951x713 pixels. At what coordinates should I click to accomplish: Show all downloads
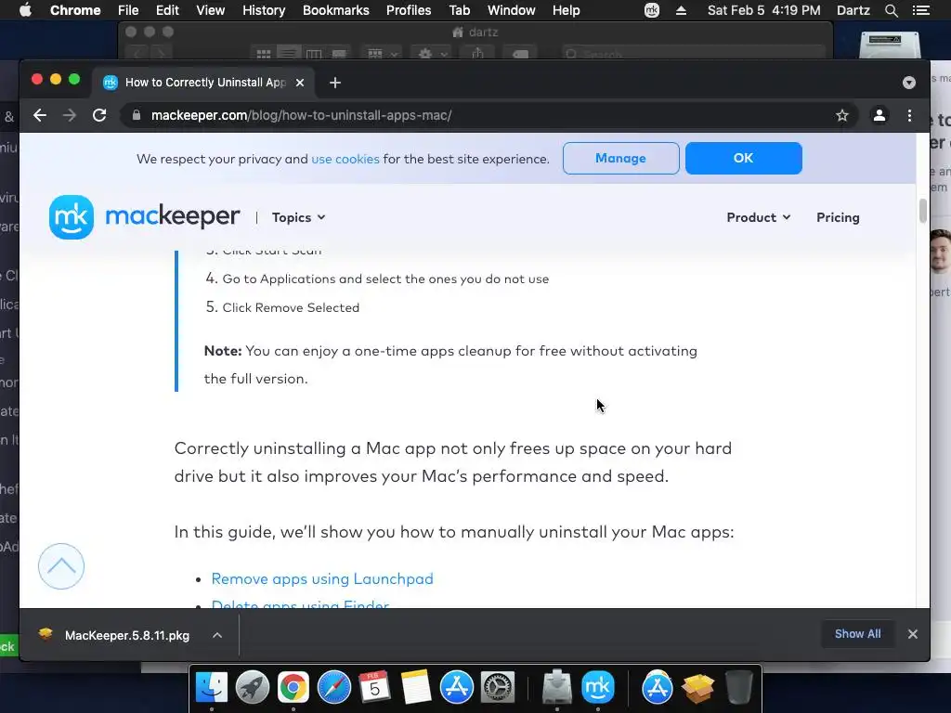(857, 634)
